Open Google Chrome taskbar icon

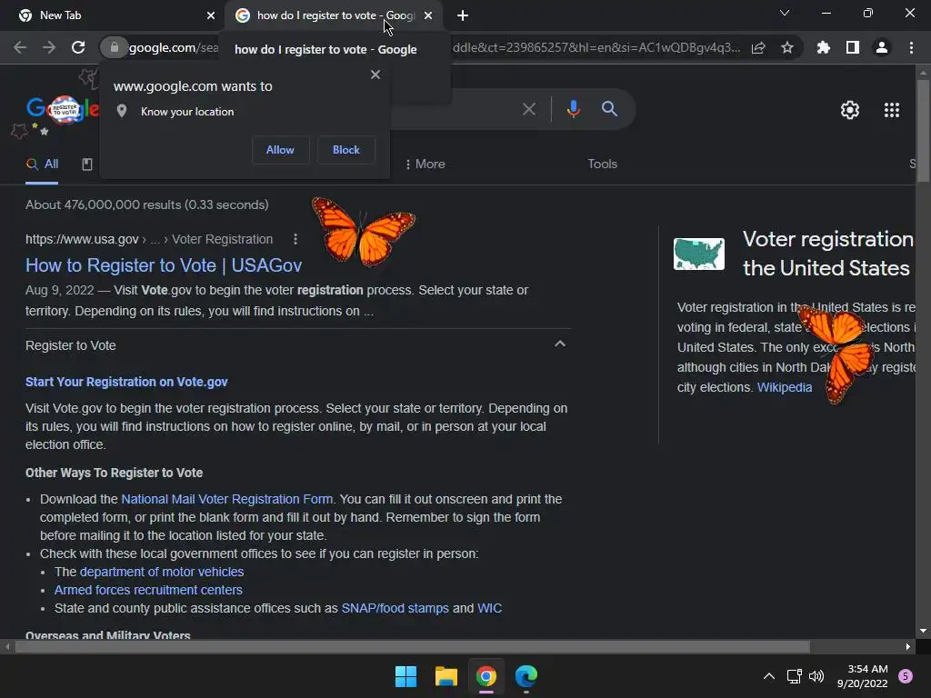pyautogui.click(x=486, y=676)
